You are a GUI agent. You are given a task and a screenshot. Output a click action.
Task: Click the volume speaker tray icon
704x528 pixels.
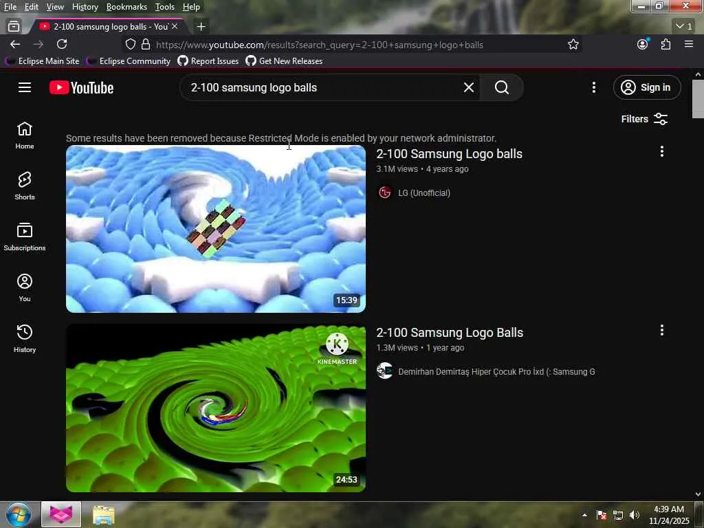[634, 515]
